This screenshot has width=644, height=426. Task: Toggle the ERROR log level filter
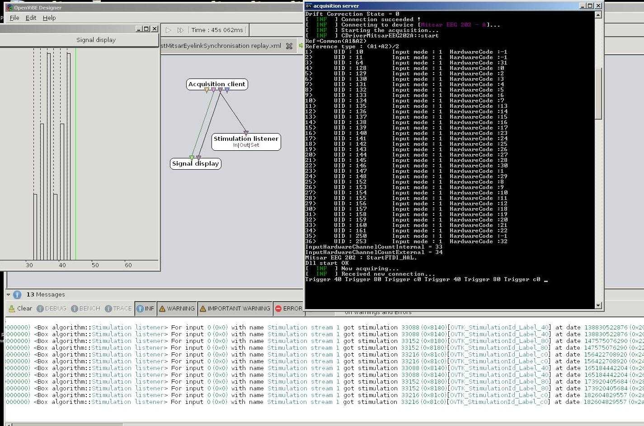pos(288,309)
